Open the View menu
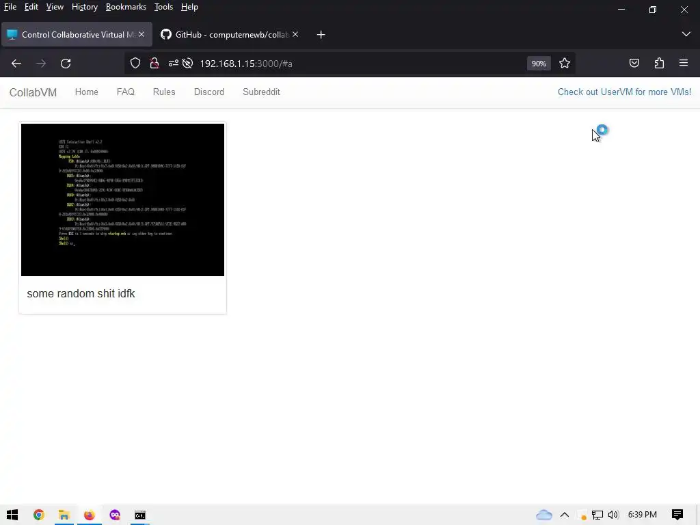700x525 pixels. pos(55,7)
